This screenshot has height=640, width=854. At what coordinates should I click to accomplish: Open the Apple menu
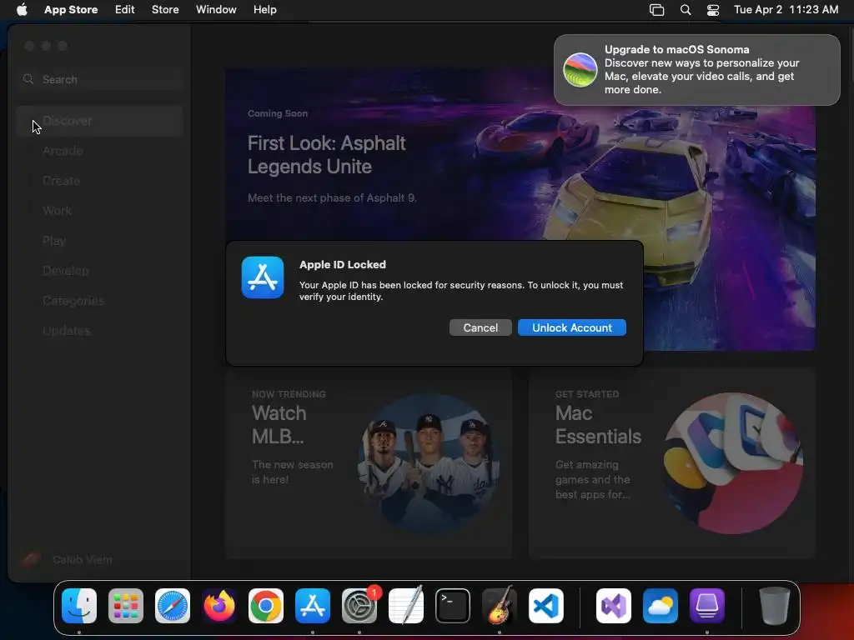pos(22,9)
